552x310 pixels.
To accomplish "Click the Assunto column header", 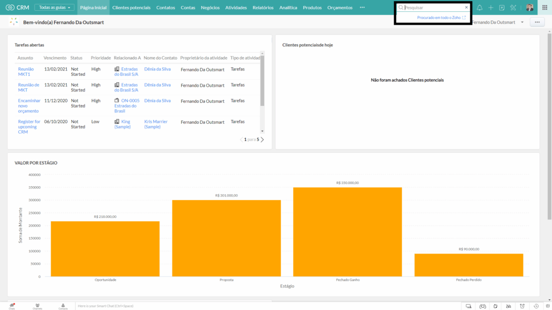I will (25, 58).
